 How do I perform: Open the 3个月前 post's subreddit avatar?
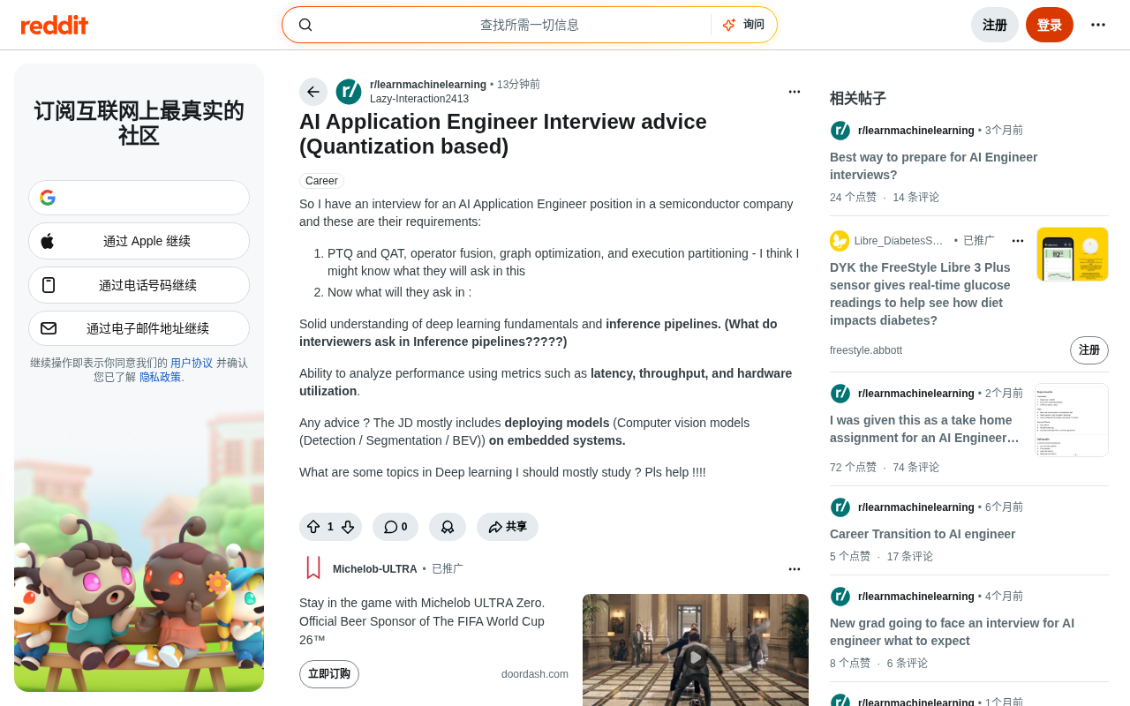840,131
